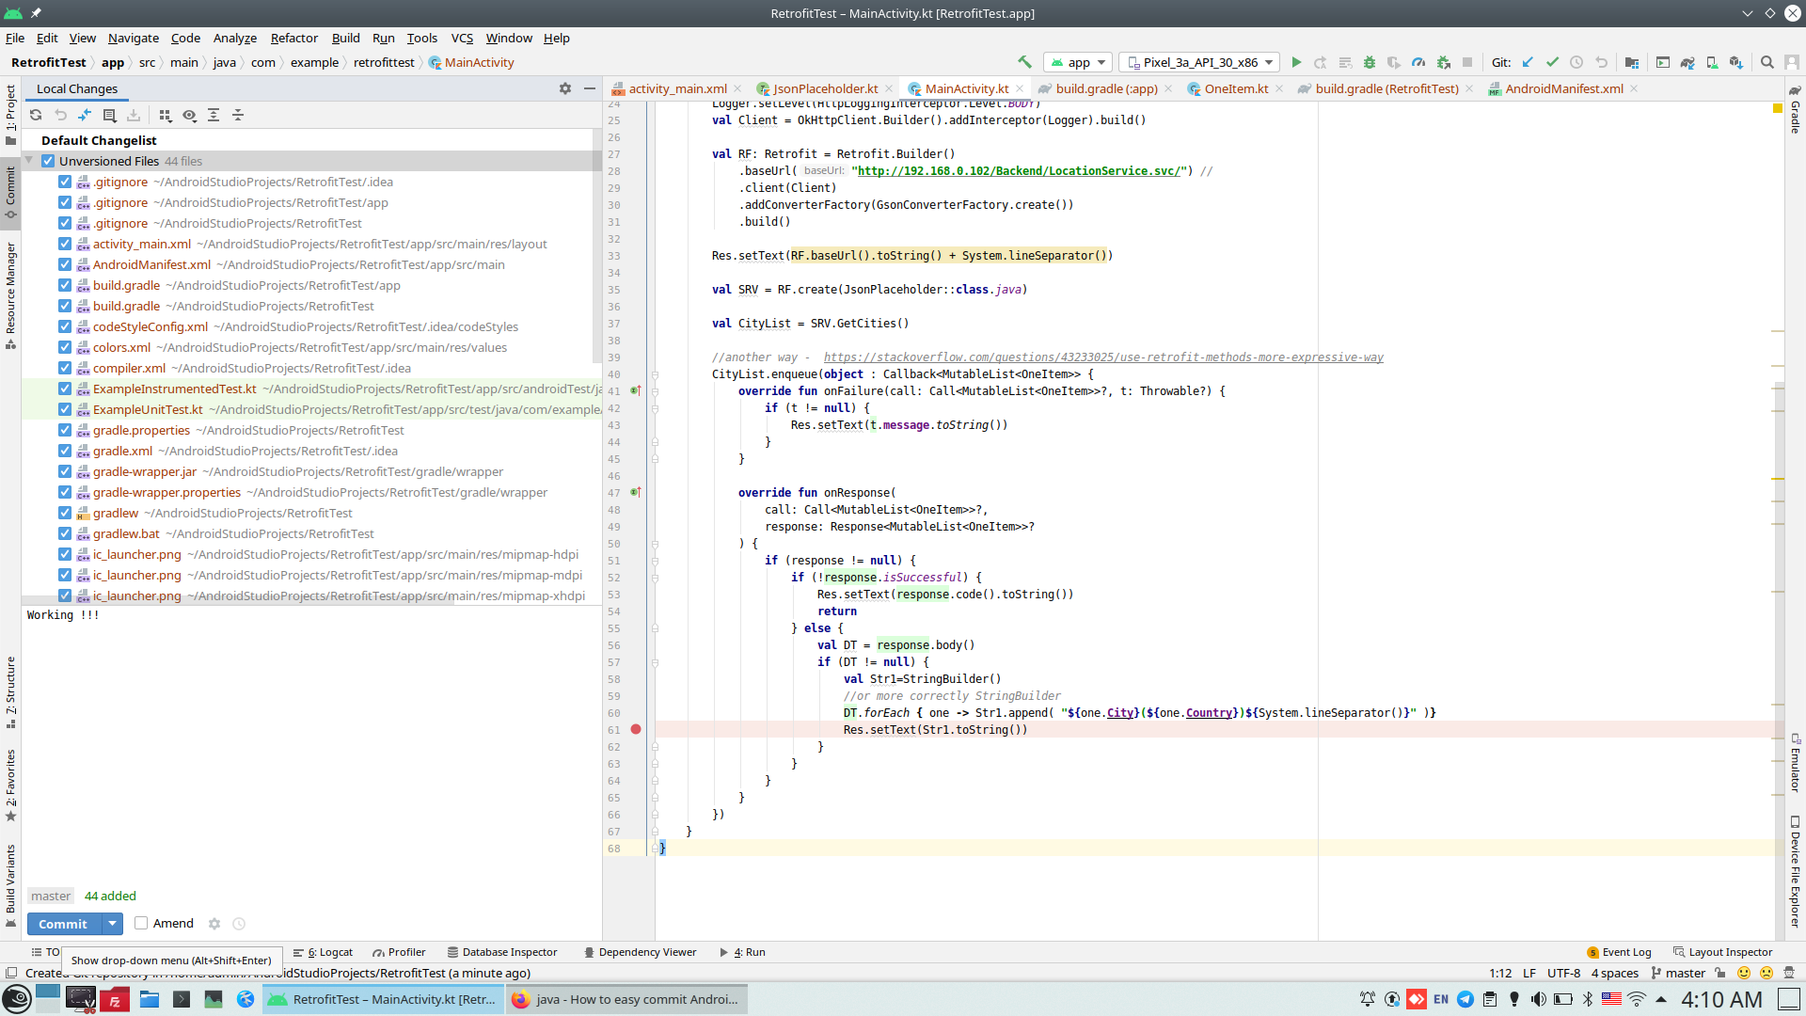Refresh the Local Changes list
Viewport: 1806px width, 1016px height.
pyautogui.click(x=36, y=115)
